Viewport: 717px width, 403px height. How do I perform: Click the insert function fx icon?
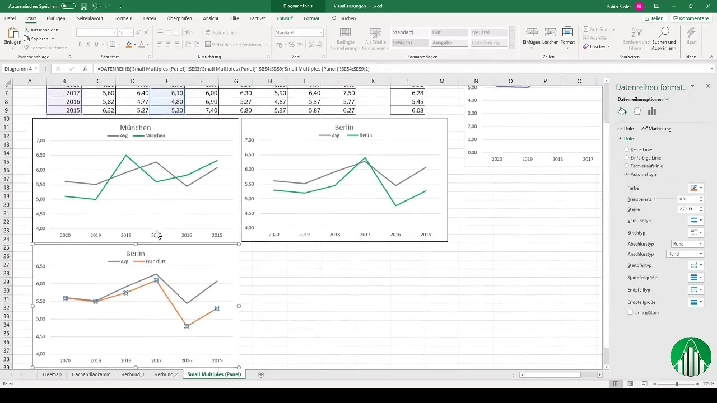point(85,69)
